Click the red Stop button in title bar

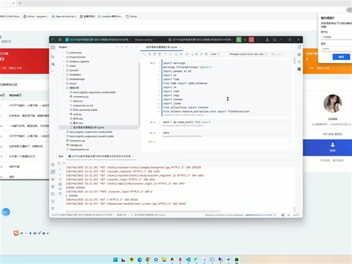tap(251, 40)
